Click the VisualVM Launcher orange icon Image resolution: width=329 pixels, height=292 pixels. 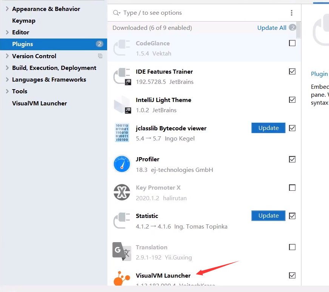(x=122, y=278)
